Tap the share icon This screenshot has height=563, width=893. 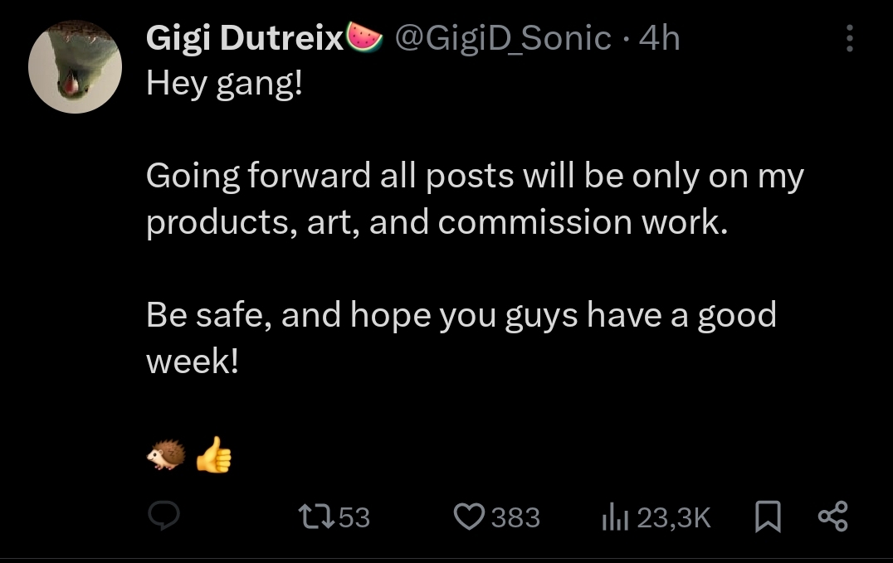pos(832,516)
